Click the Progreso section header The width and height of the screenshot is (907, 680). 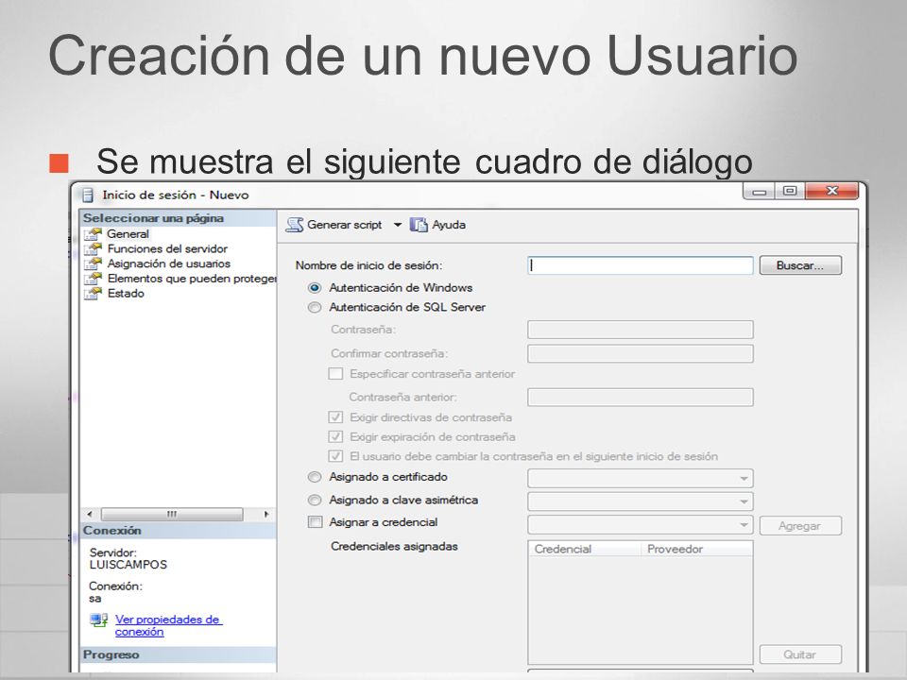coord(179,655)
